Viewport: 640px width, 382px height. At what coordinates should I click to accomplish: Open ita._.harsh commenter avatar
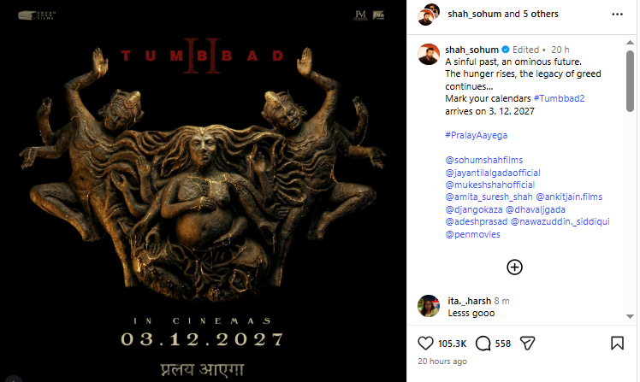(429, 306)
